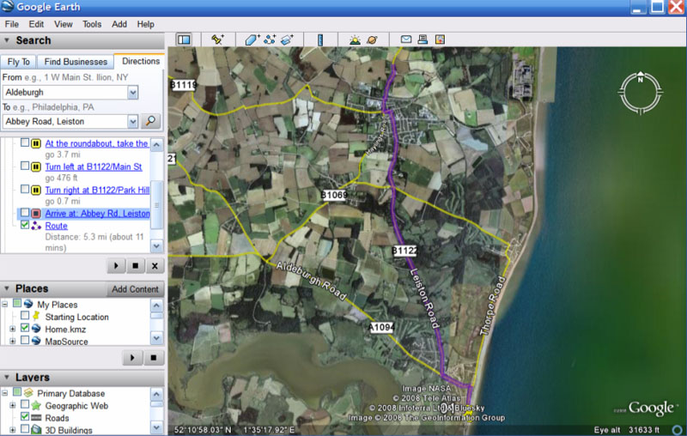Screen dimensions: 687x436
Task: Click the Primary Database icon
Action: tap(28, 392)
